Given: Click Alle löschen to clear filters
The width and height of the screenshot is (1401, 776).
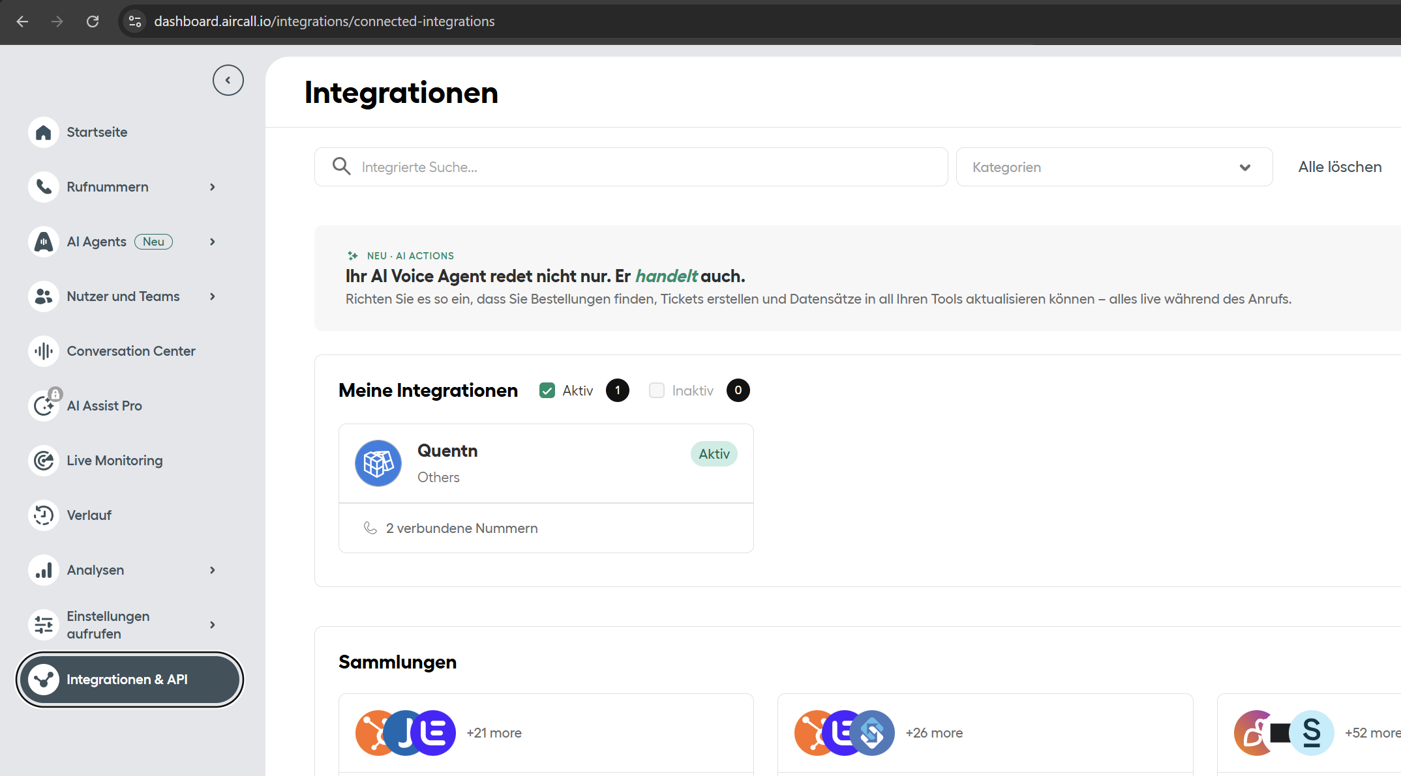Looking at the screenshot, I should tap(1340, 167).
